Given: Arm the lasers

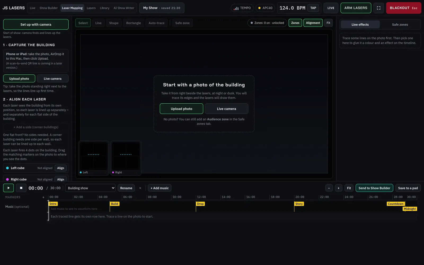Looking at the screenshot, I should (x=356, y=8).
